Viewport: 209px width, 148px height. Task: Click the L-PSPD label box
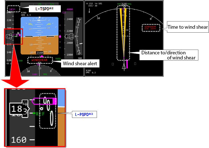pyautogui.click(x=84, y=114)
